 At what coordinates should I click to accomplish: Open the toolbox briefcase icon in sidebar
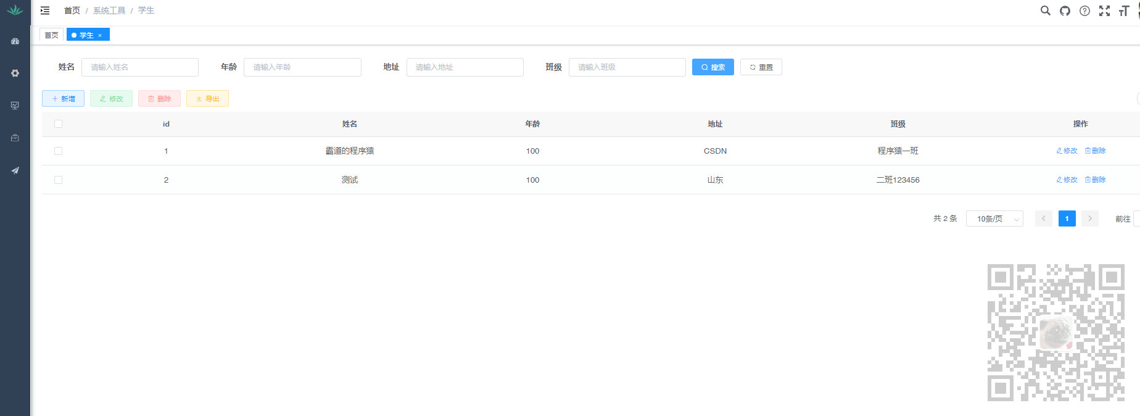coord(15,138)
